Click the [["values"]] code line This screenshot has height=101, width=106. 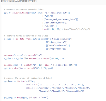[x=49, y=26]
